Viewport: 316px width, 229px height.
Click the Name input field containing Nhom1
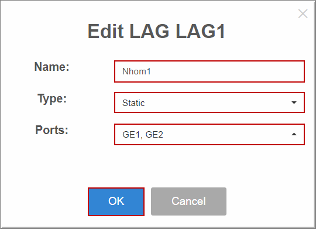click(209, 71)
